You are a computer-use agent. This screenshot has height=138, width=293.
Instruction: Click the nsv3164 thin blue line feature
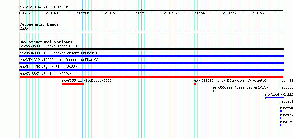[x=275, y=98]
